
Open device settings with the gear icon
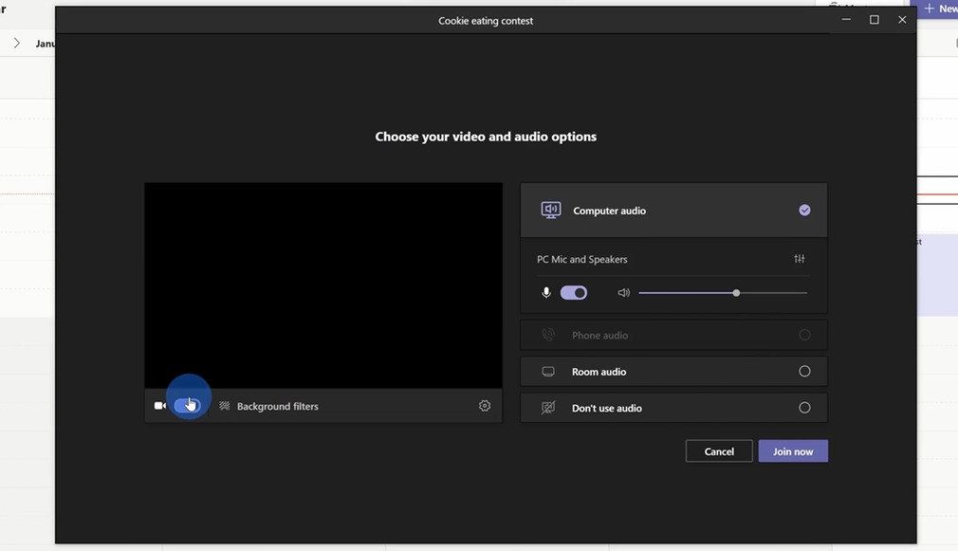[485, 405]
